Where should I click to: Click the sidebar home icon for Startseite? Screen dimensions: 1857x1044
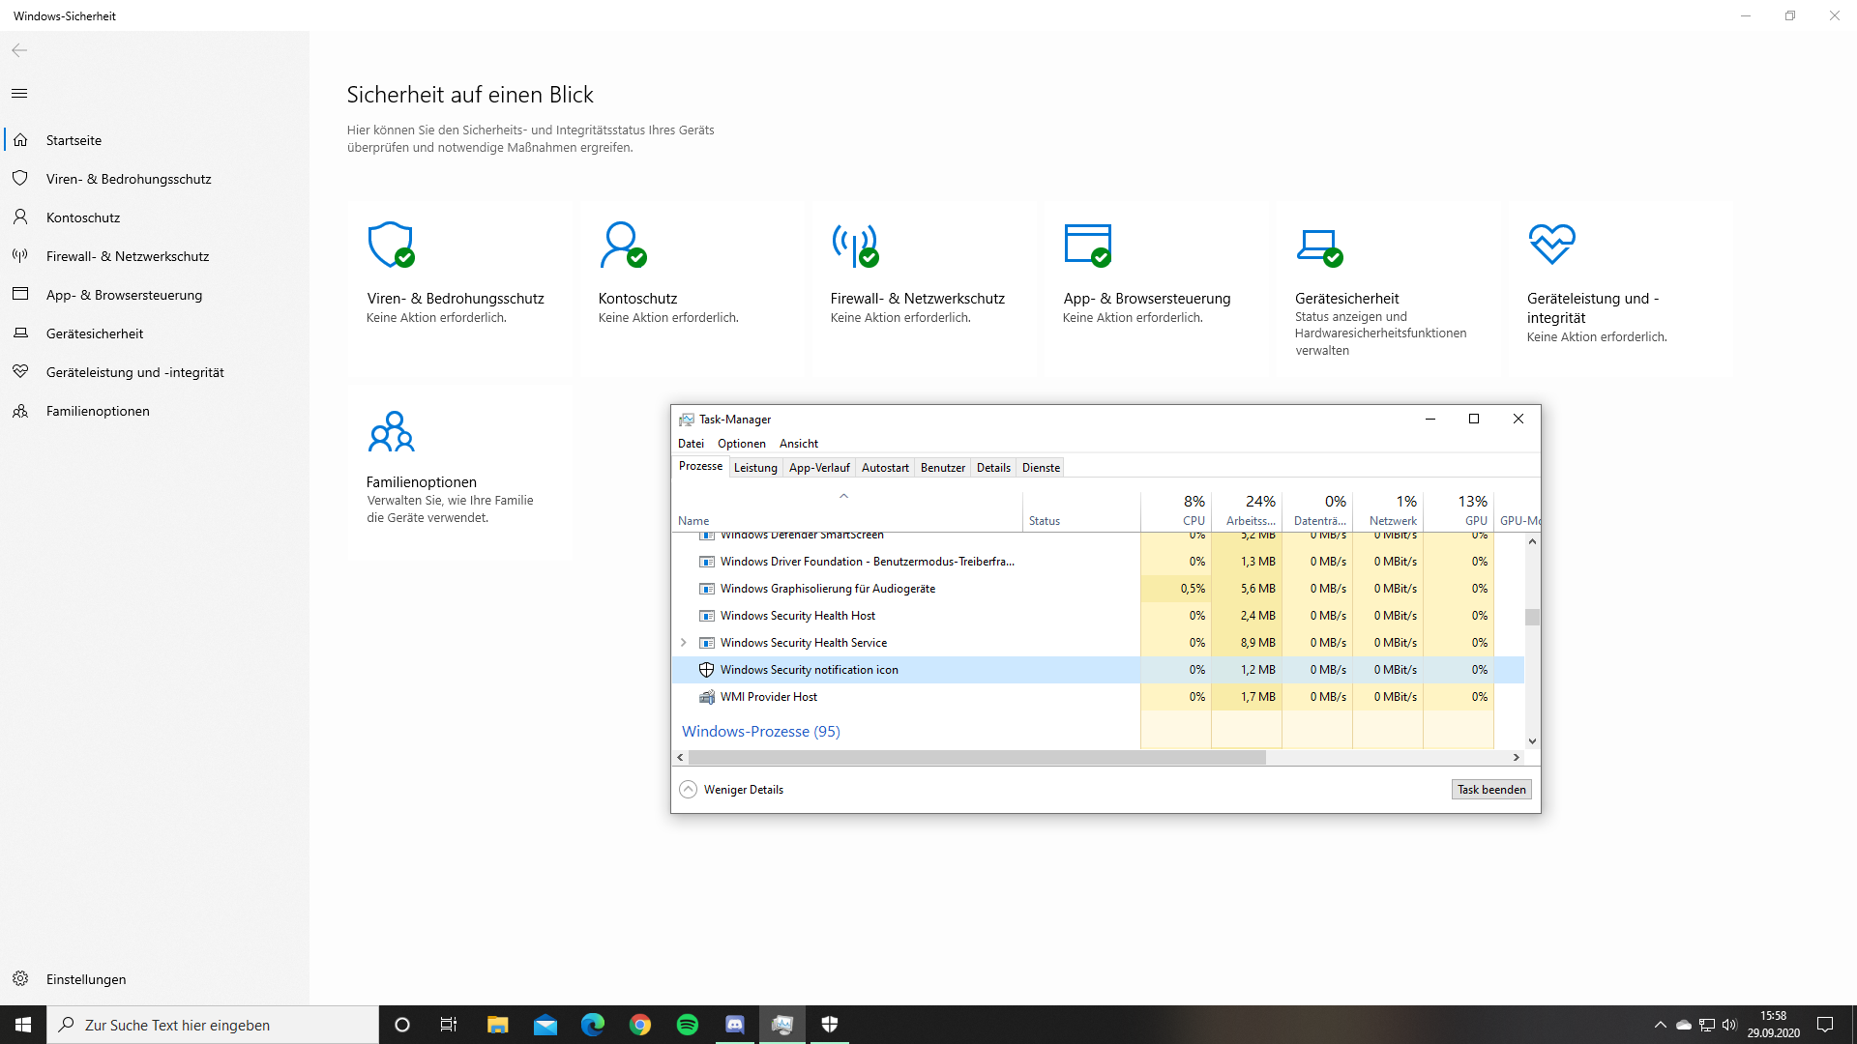pos(20,140)
